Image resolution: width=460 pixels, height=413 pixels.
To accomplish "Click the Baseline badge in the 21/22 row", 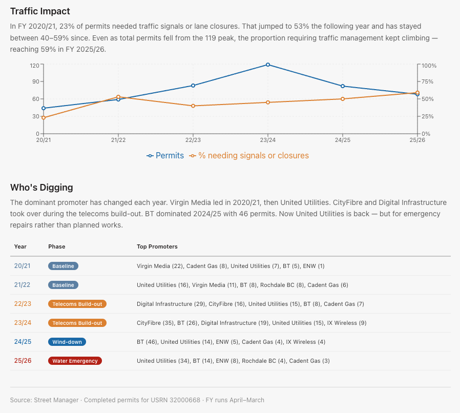I will coord(63,285).
